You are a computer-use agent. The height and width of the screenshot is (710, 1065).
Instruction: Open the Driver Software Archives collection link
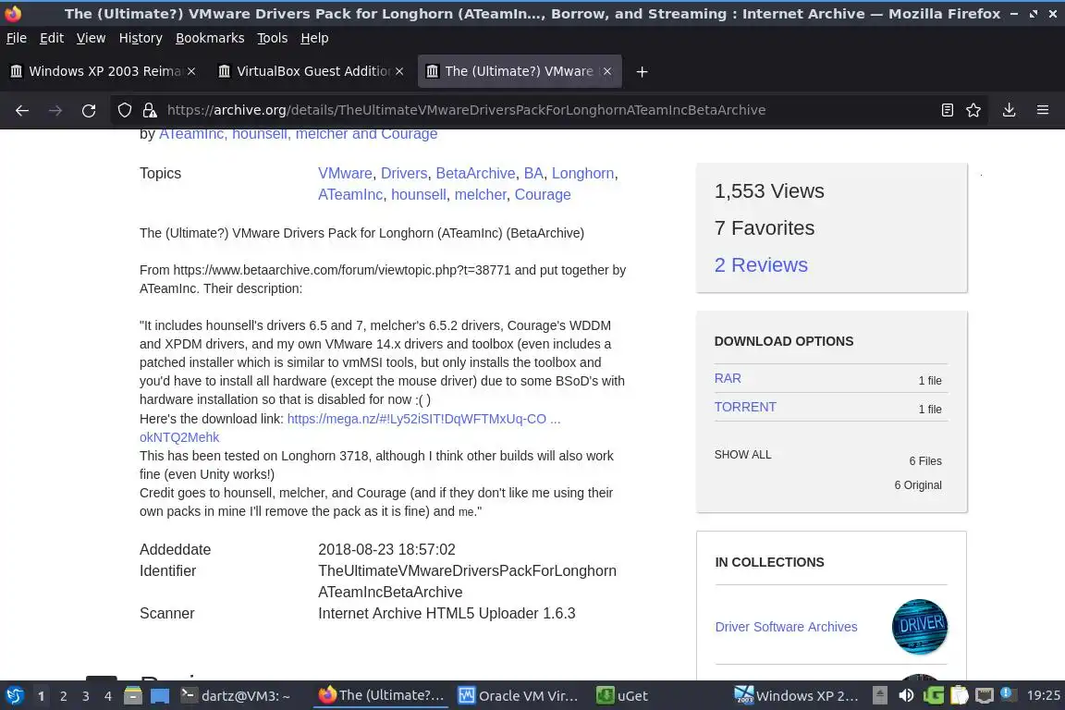pyautogui.click(x=786, y=627)
